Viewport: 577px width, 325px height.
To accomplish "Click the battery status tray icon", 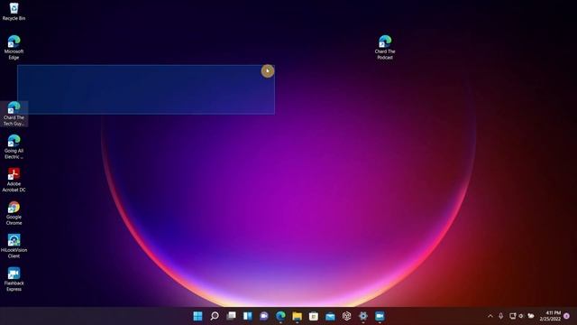I will pos(531,316).
